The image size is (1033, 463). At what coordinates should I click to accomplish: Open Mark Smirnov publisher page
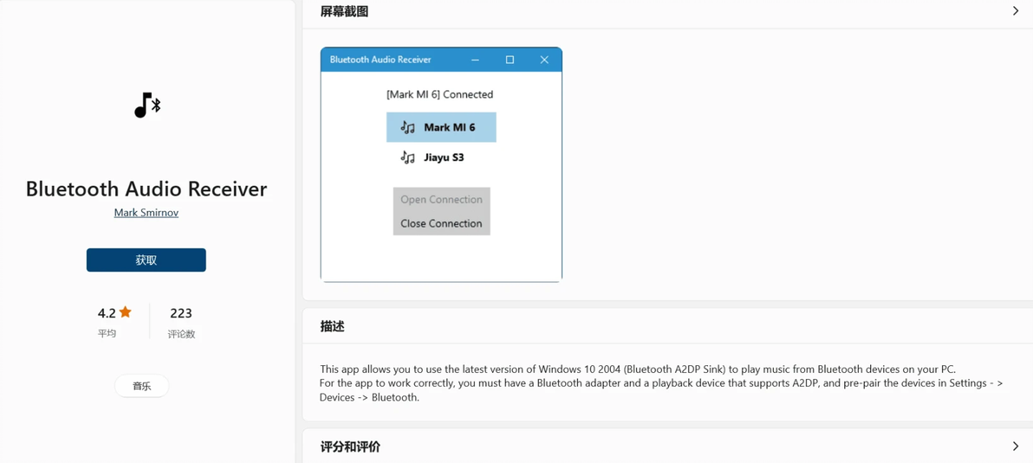pos(146,213)
